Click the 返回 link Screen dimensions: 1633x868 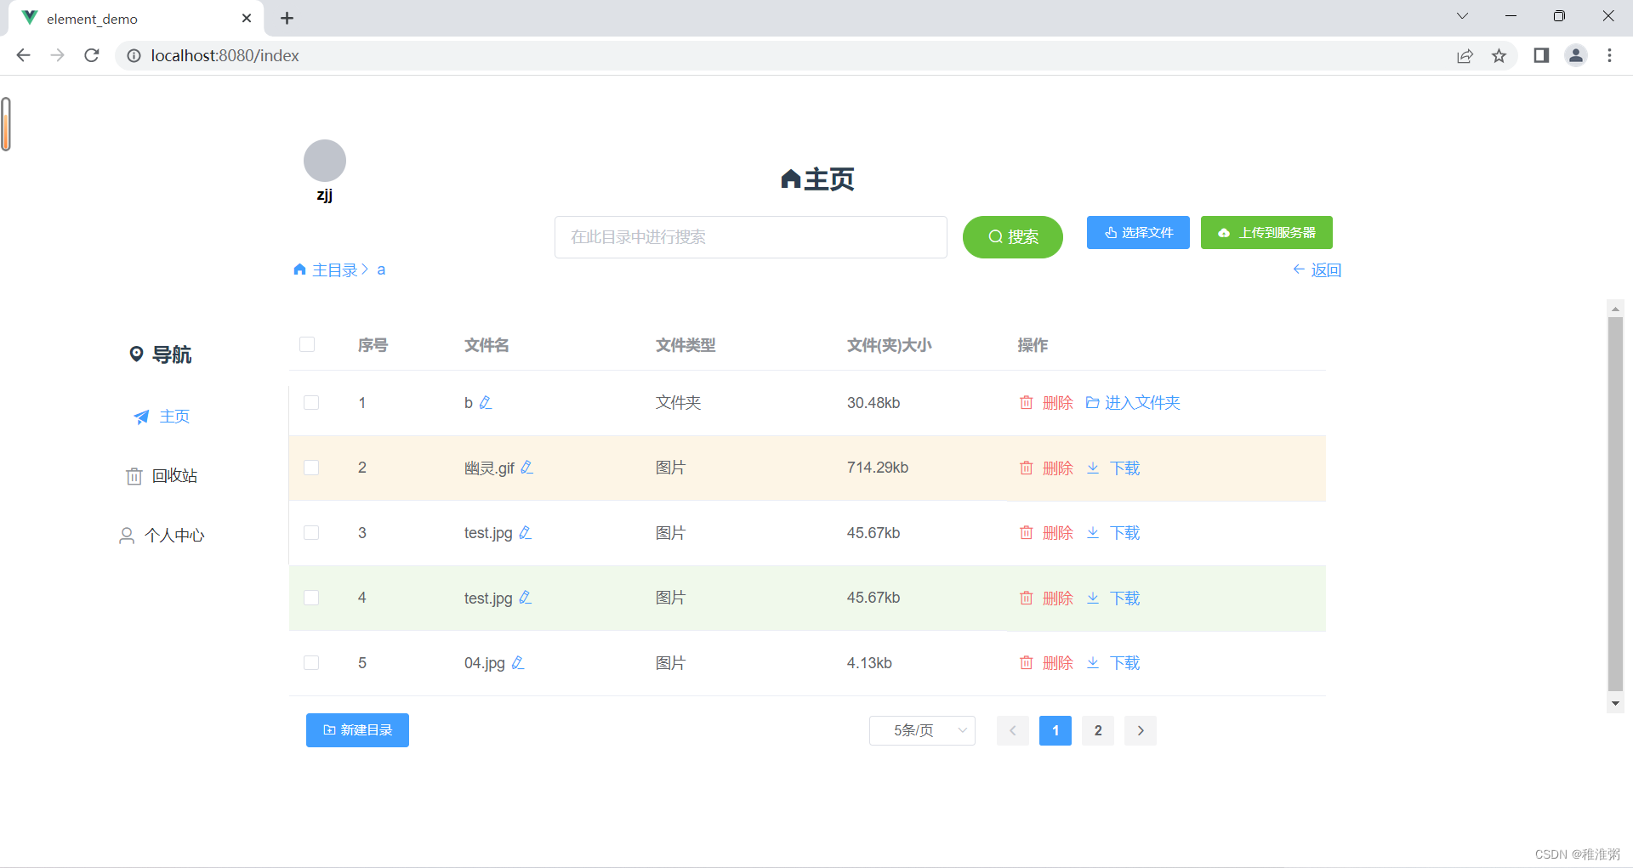tap(1317, 270)
